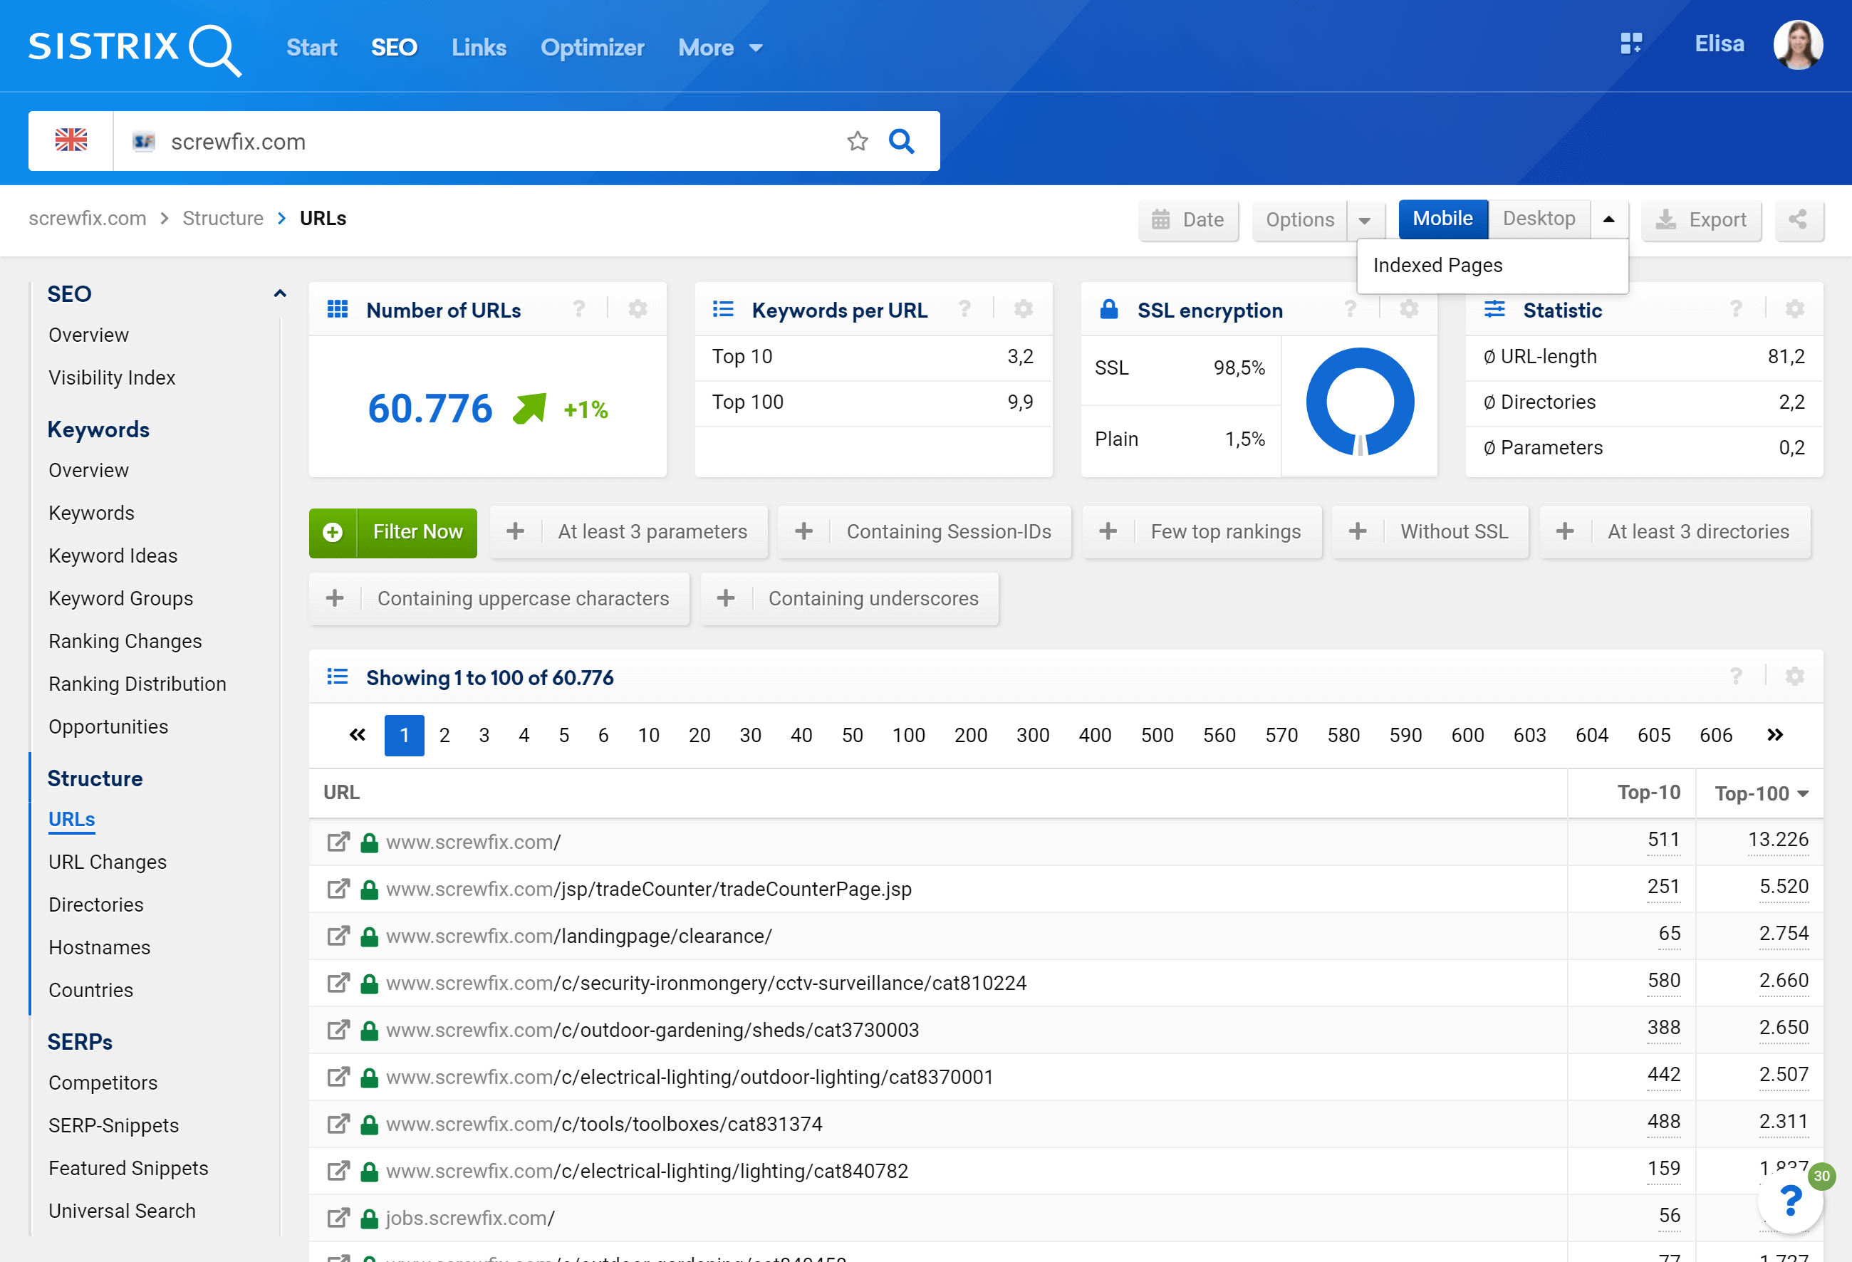
Task: Click the country flag selector
Action: click(x=71, y=140)
